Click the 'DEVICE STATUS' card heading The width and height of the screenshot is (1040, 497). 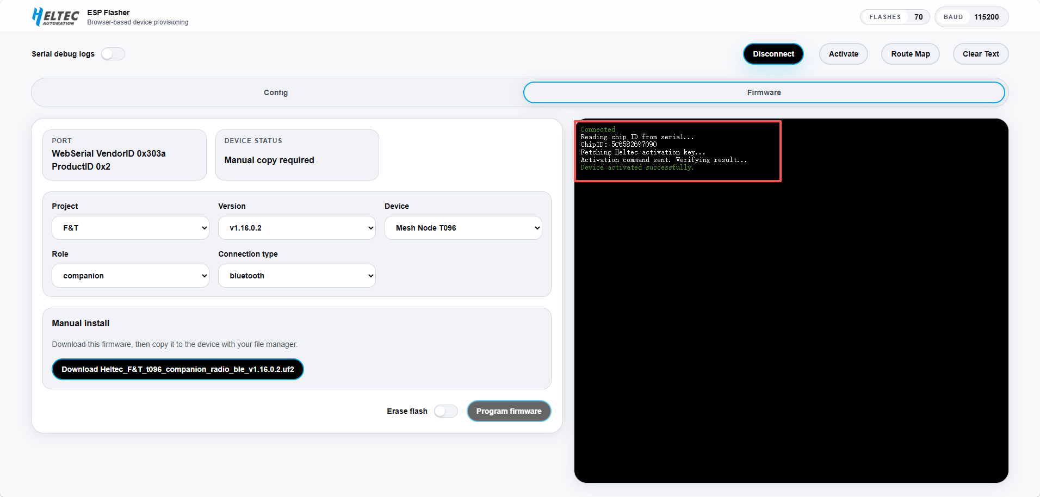click(x=253, y=141)
